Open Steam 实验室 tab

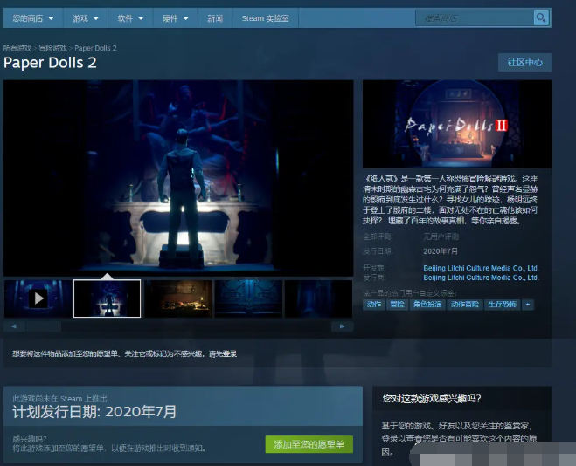265,18
